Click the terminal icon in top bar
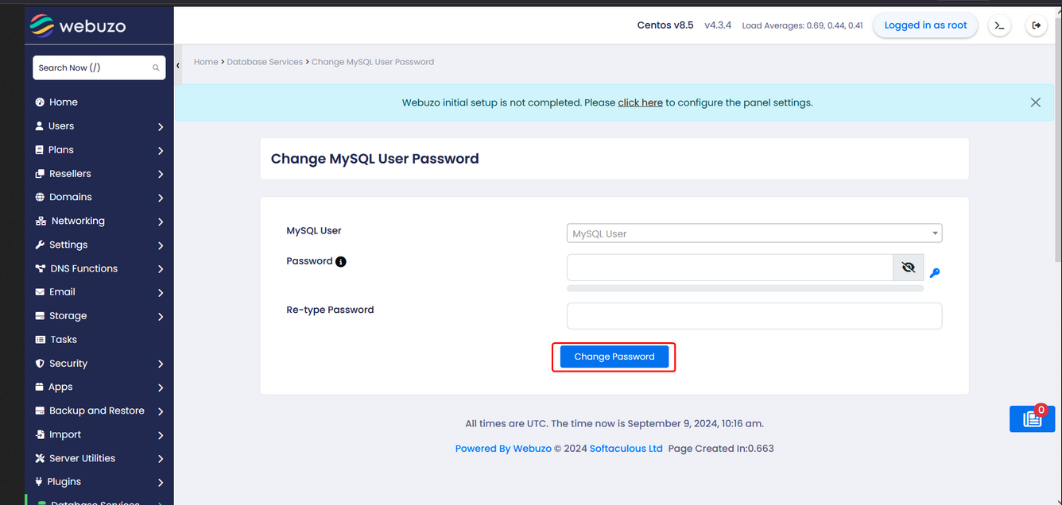 click(999, 26)
